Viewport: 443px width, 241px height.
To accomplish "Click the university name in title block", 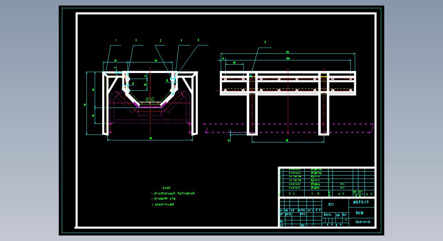I will click(x=361, y=202).
